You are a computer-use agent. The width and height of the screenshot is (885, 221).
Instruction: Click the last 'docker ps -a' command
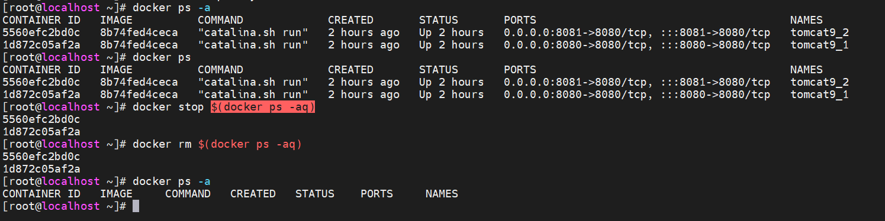pos(171,181)
